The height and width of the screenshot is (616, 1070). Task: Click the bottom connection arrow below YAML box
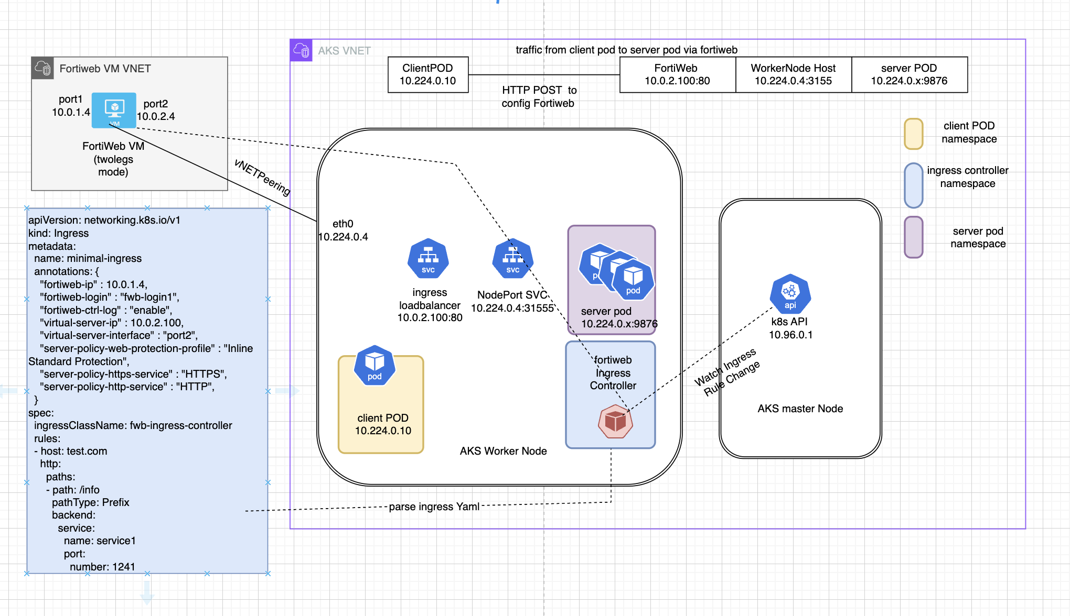tap(147, 592)
